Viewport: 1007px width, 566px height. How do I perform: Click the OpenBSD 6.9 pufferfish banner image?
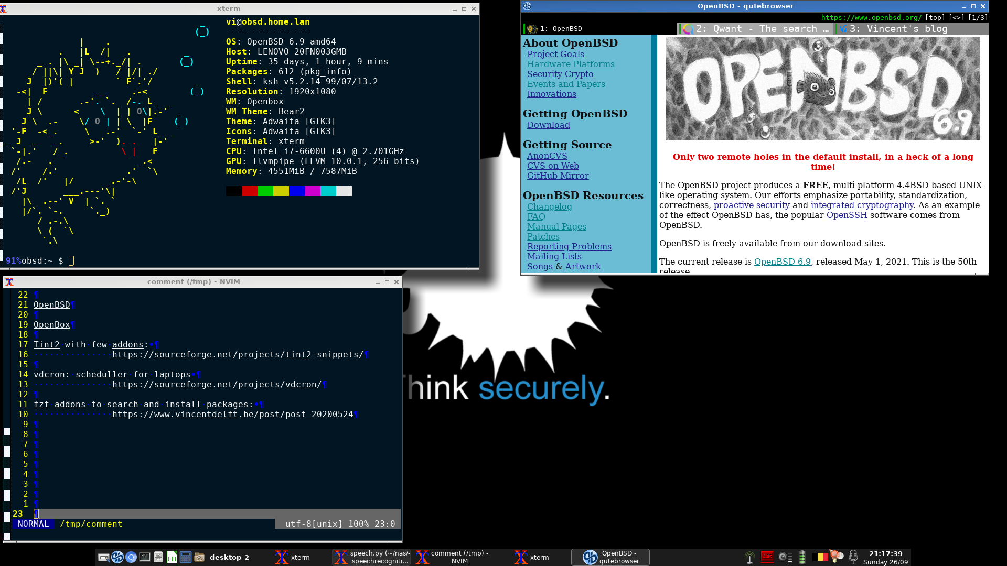coord(822,89)
